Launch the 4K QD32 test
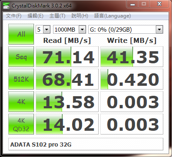The image size is (172, 157). (21, 124)
